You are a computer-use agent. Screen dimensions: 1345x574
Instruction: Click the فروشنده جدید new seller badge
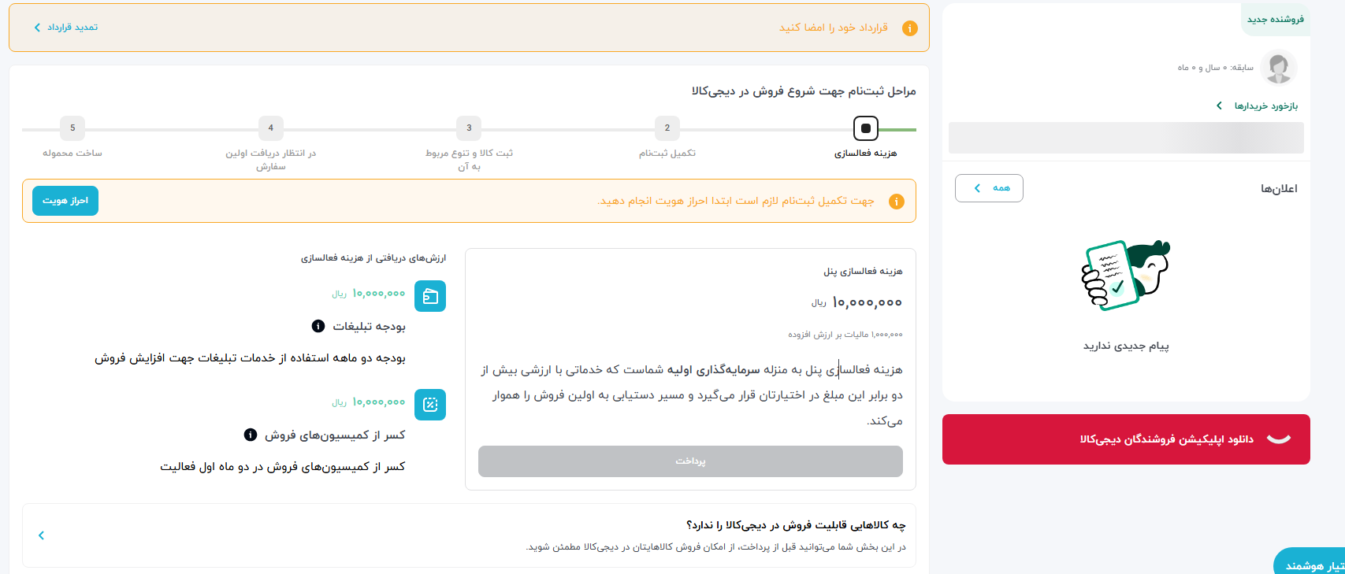pyautogui.click(x=1275, y=19)
